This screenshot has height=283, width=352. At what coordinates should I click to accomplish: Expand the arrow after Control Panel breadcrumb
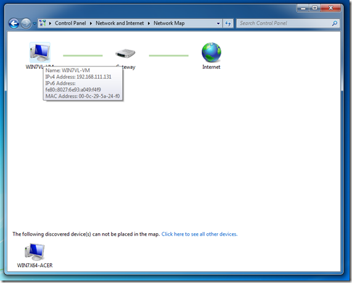point(91,23)
